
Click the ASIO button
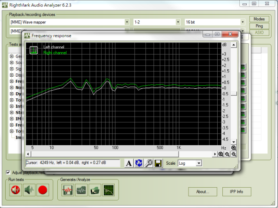pos(259,32)
